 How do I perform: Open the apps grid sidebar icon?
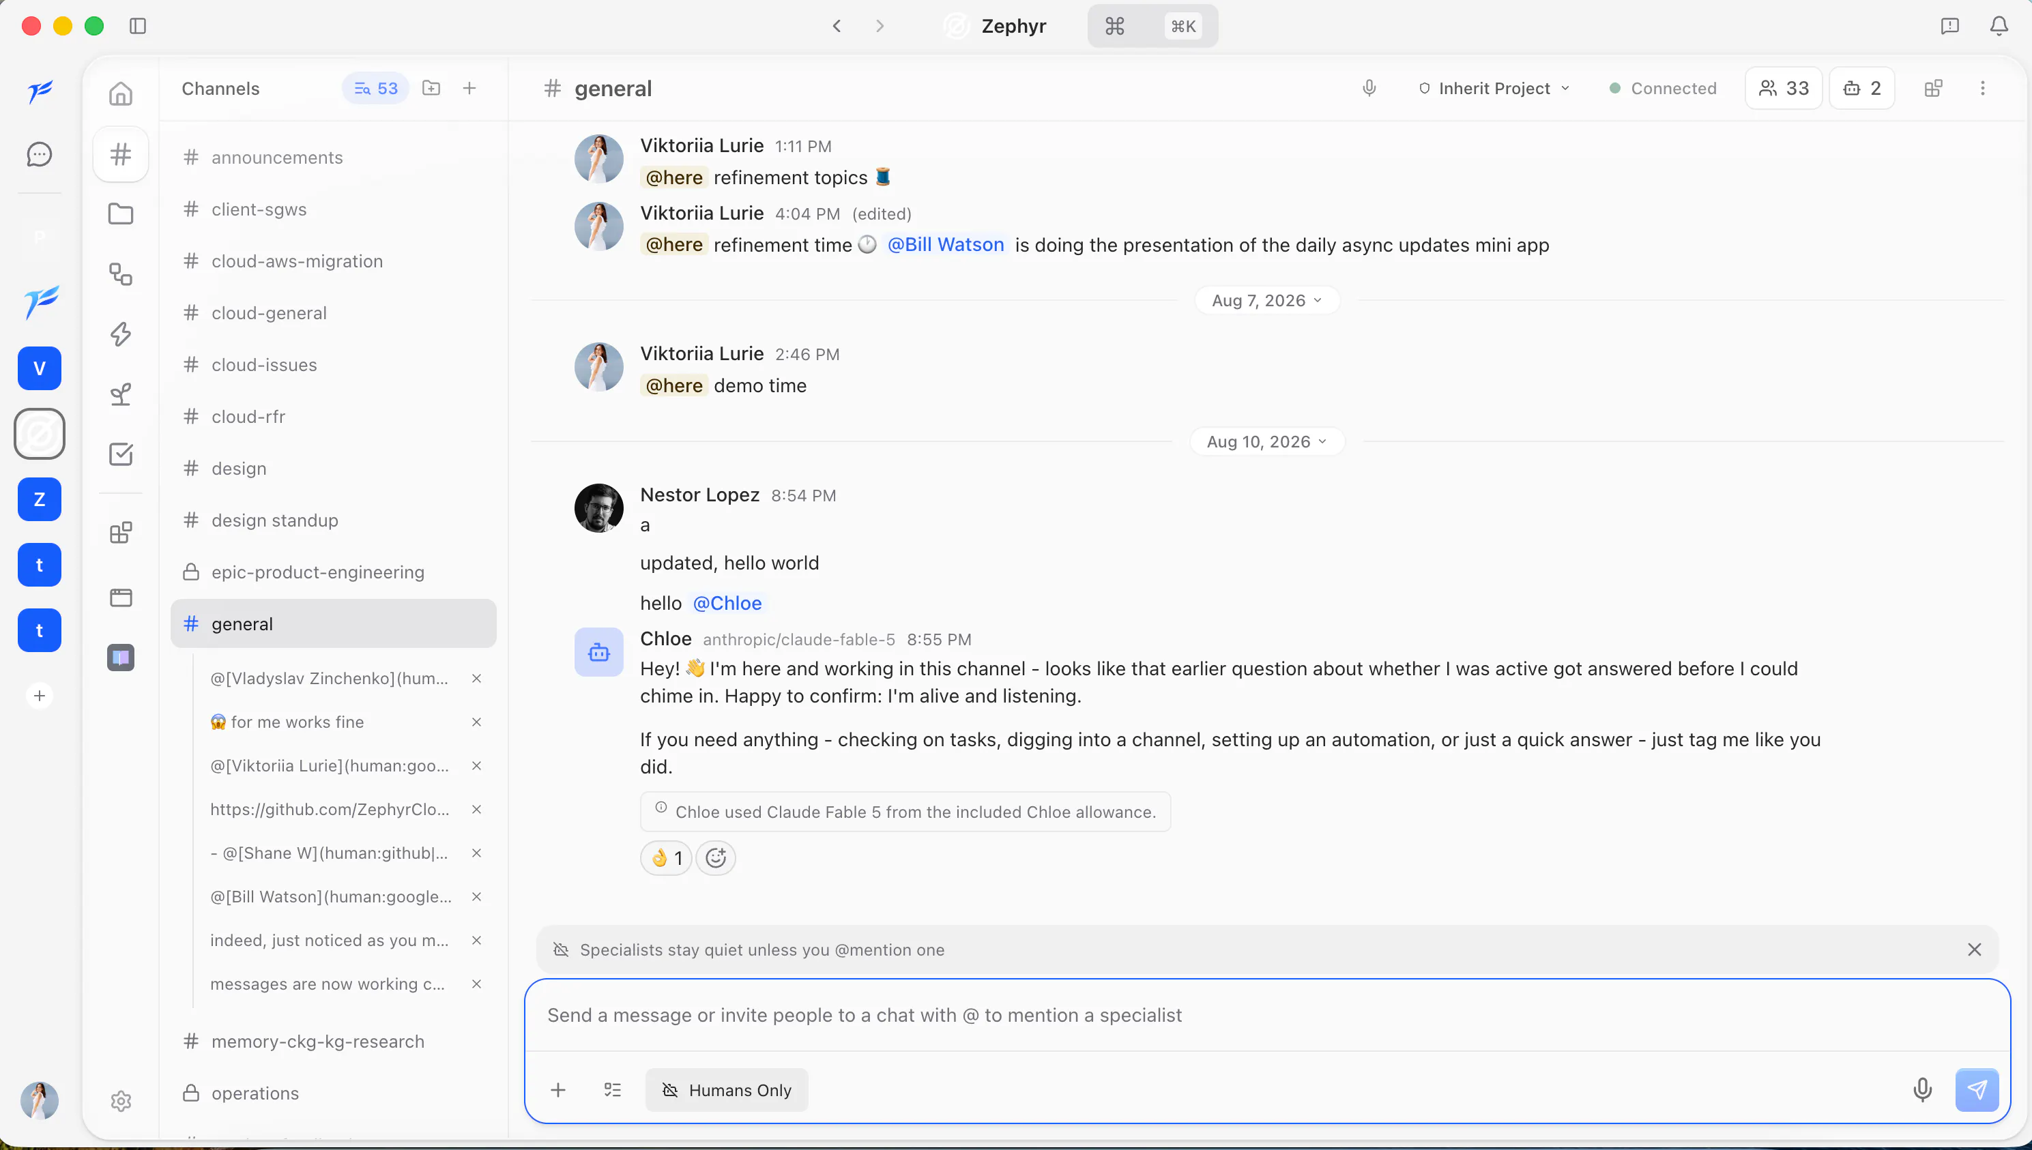point(120,533)
